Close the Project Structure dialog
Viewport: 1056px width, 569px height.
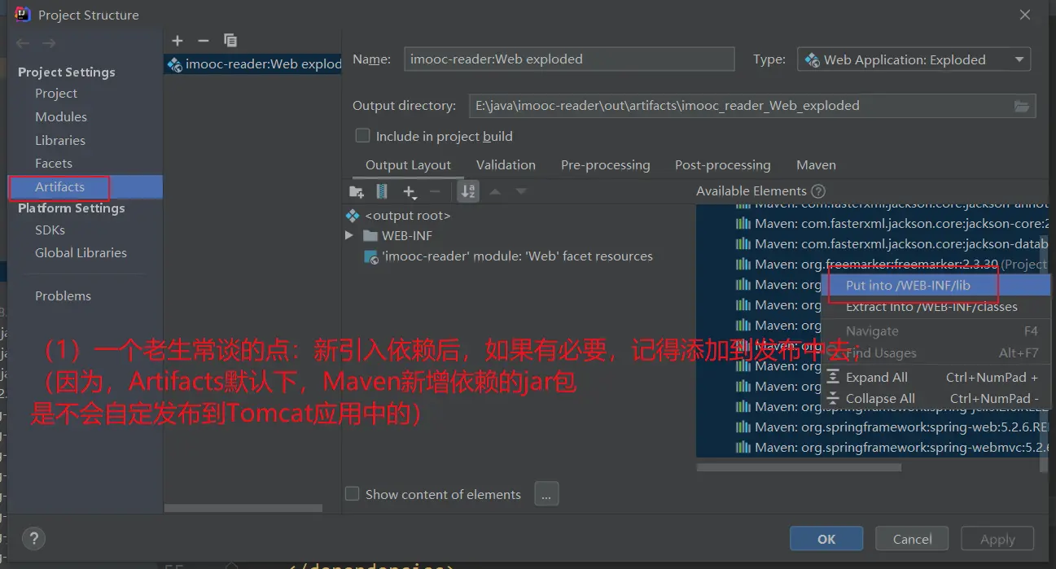click(1025, 15)
